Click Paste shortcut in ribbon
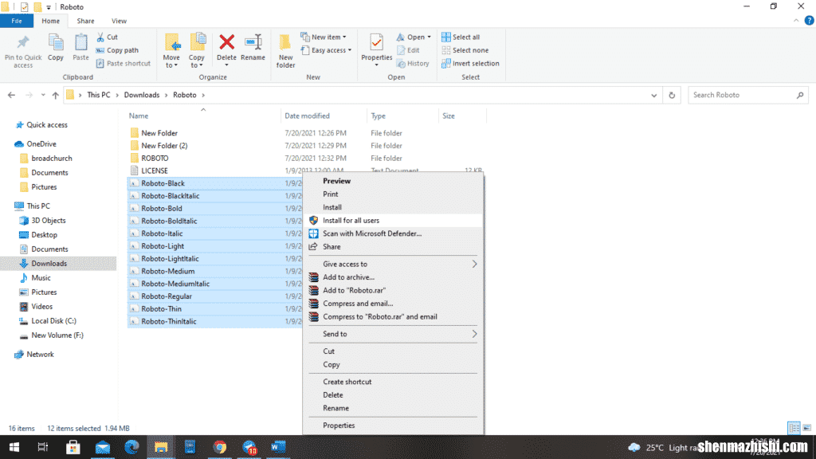816x459 pixels. [124, 64]
